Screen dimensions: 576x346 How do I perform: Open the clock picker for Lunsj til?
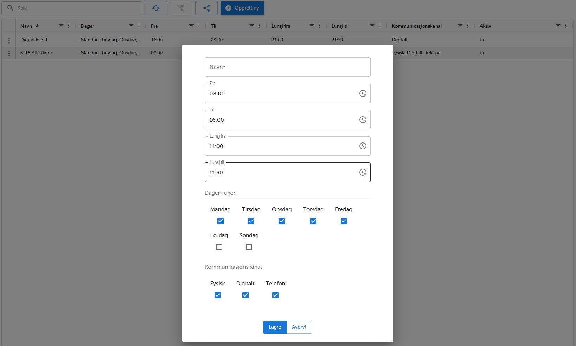pos(362,172)
